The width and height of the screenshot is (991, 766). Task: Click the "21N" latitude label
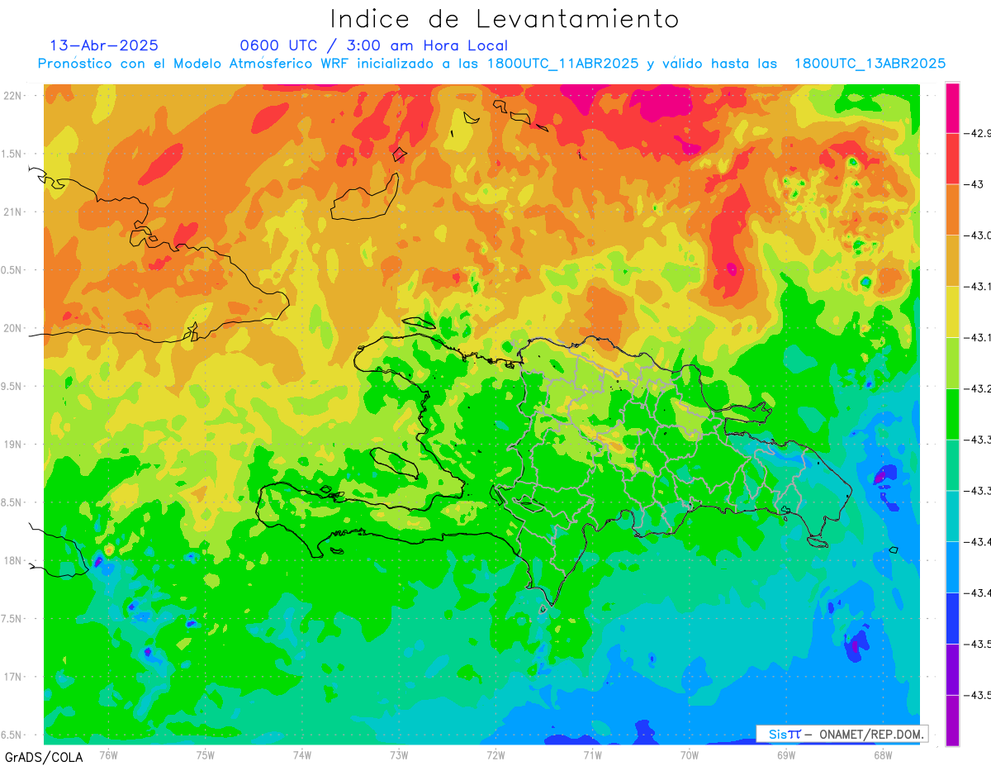(x=13, y=212)
